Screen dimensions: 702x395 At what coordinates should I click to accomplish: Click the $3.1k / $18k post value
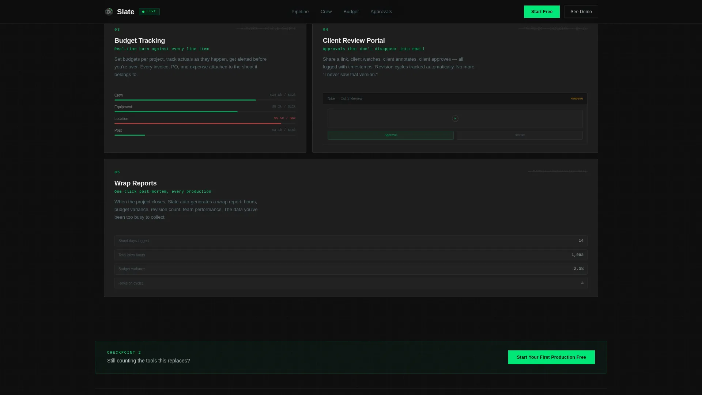[284, 130]
